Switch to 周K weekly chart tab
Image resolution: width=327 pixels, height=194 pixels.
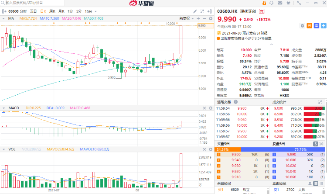pos(52,10)
